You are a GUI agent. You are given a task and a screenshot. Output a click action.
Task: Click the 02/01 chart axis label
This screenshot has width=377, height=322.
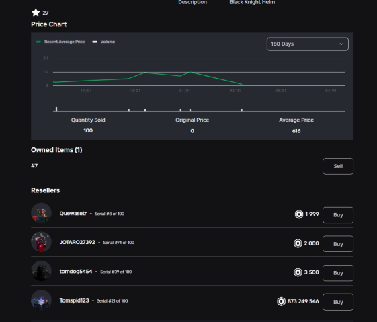point(235,91)
